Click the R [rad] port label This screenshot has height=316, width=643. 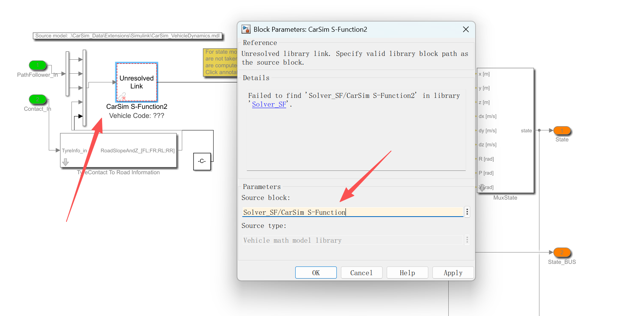click(486, 159)
